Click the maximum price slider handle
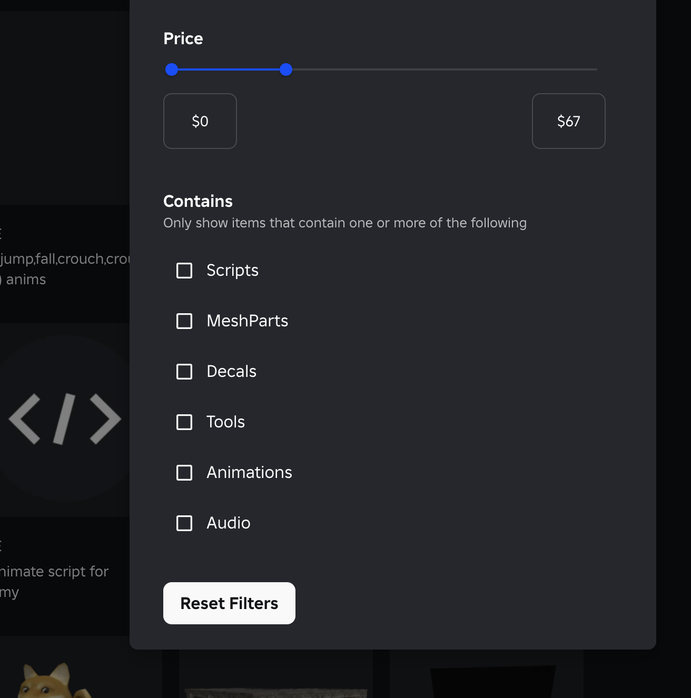 pos(286,69)
